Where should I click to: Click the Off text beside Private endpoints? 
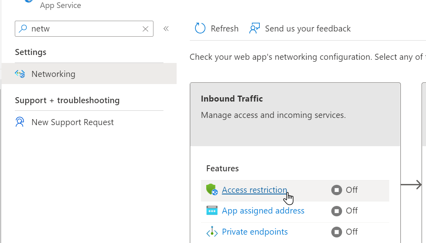[x=352, y=232]
